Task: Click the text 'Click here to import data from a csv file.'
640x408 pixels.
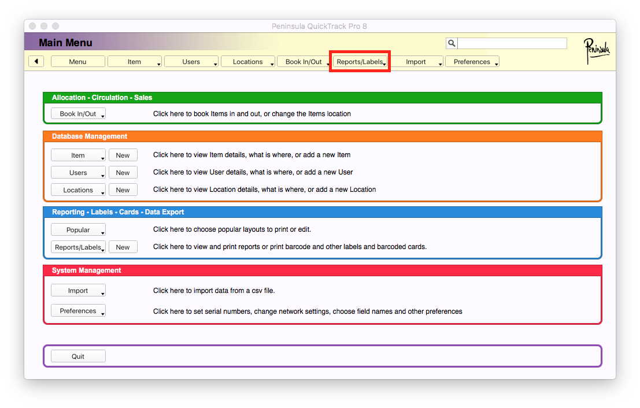Action: 214,291
